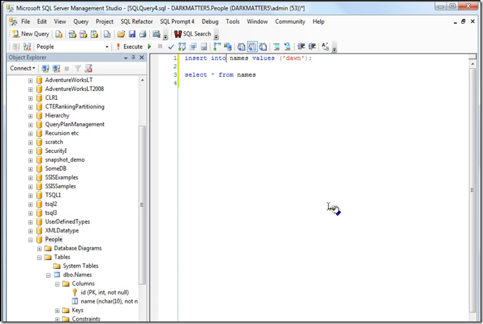Expand the scratch database node
Viewport: 483px width, 324px height.
click(30, 143)
